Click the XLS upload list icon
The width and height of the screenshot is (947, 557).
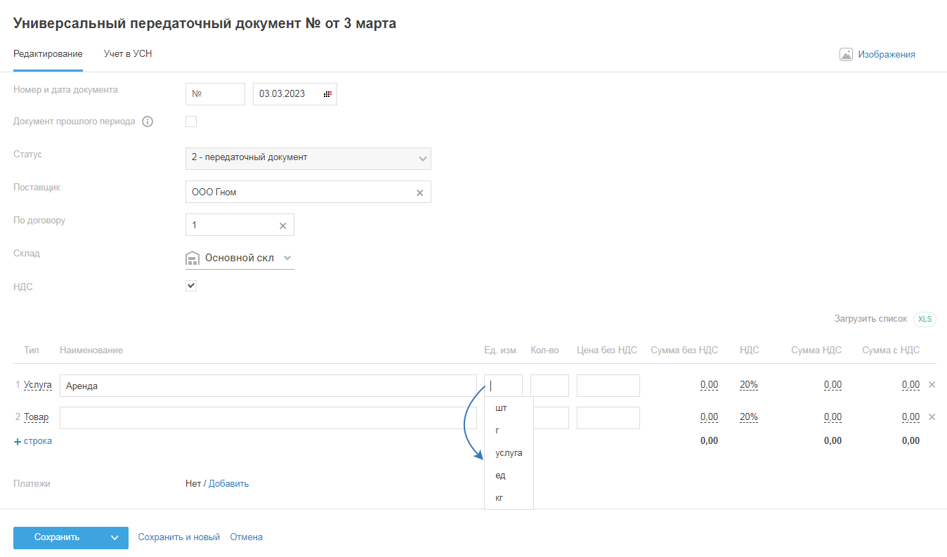(x=925, y=319)
